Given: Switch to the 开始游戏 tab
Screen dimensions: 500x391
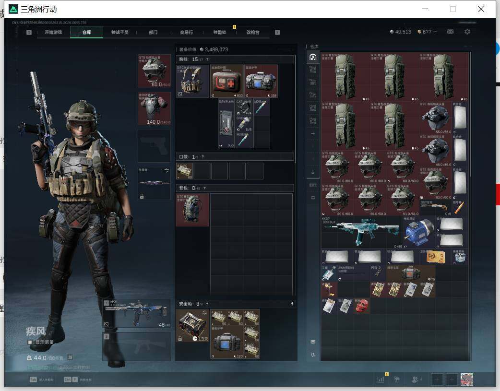Looking at the screenshot, I should (53, 32).
